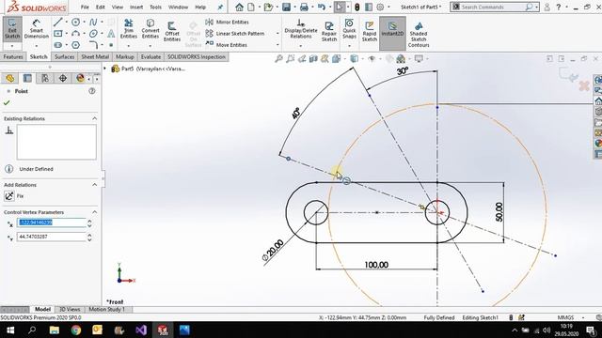Cancel sketch via red X corner icon
602x338 pixels.
click(x=584, y=85)
